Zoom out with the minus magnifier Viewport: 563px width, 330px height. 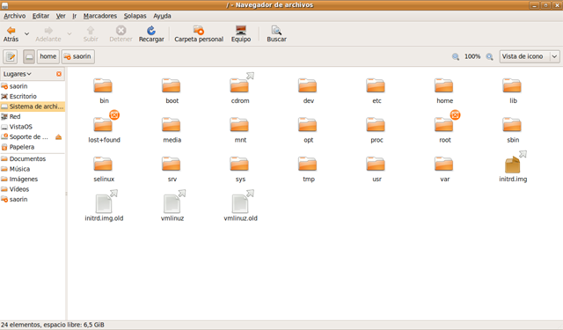coord(456,56)
